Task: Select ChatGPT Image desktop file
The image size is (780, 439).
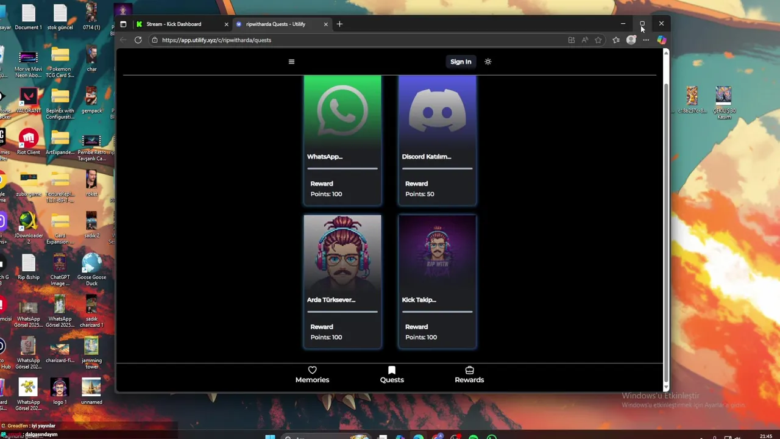Action: [x=60, y=270]
